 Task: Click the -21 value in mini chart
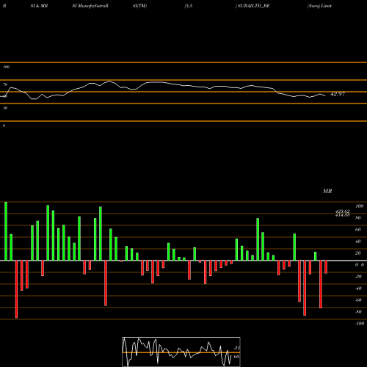point(236,348)
